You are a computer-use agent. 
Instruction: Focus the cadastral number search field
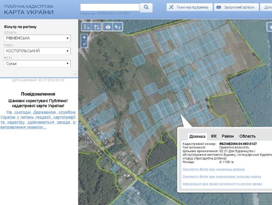pos(110,7)
